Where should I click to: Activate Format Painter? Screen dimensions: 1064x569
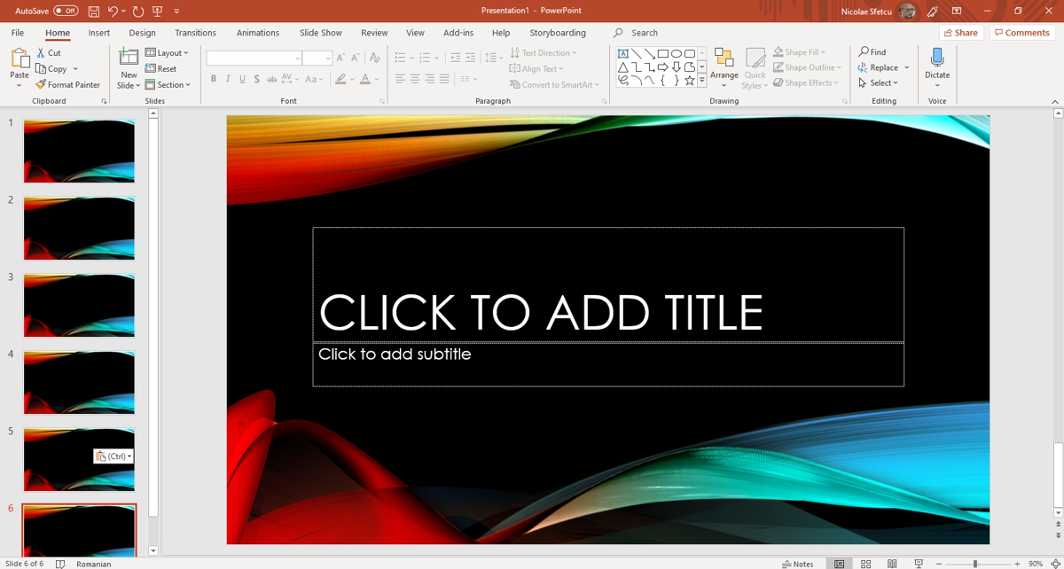point(67,85)
